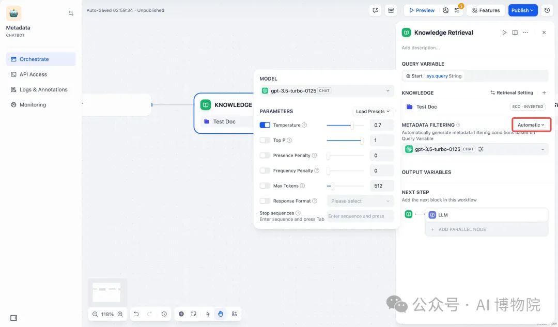558x327 pixels.
Task: Enable the Frequency Penalty toggle
Action: 265,171
